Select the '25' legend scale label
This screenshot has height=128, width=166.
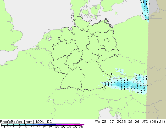[51, 127]
